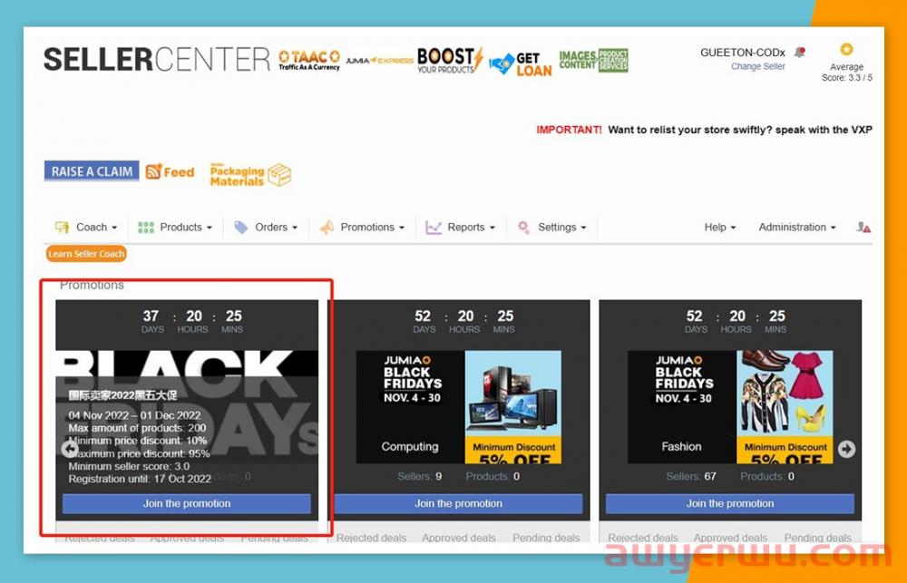
Task: Click the user alert icon beside Administration
Action: click(863, 228)
